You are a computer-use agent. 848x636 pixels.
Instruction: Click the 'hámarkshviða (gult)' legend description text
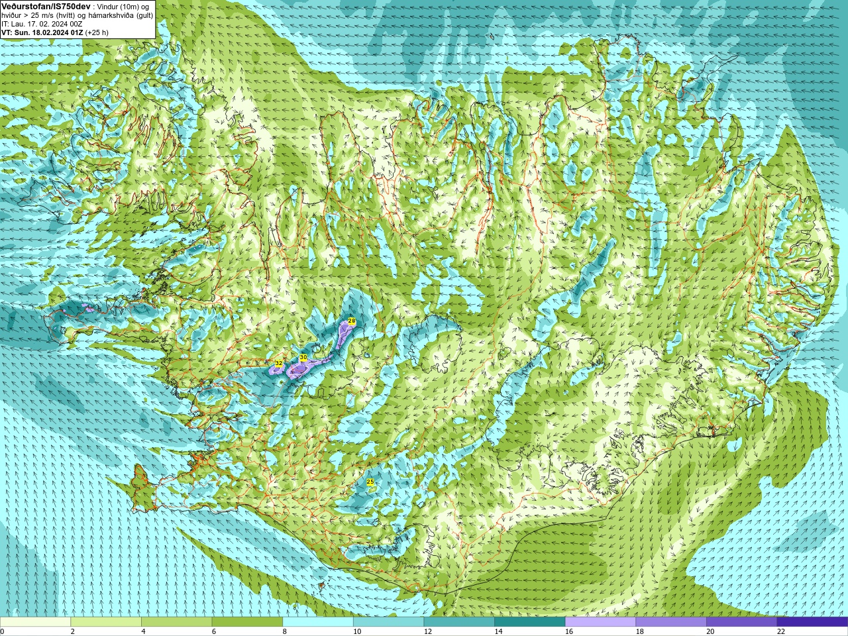[121, 15]
